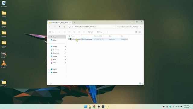
Task: Go back in File Explorer
Action: pos(50,27)
